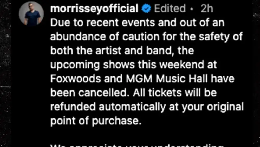260x147 pixels.
Task: Click the word "Foxwoods" in the post
Action: [x=75, y=79]
